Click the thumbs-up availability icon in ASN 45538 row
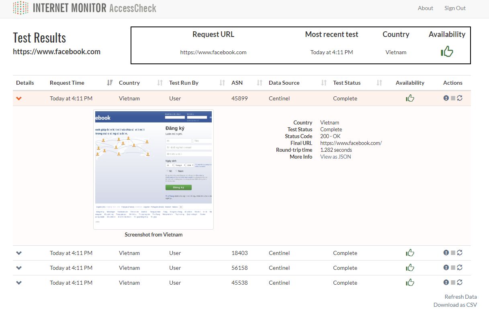489x318 pixels. (410, 283)
